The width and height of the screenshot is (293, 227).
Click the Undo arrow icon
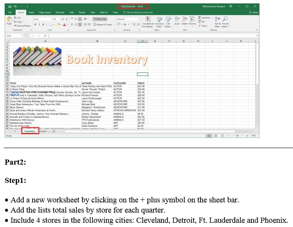click(x=15, y=6)
